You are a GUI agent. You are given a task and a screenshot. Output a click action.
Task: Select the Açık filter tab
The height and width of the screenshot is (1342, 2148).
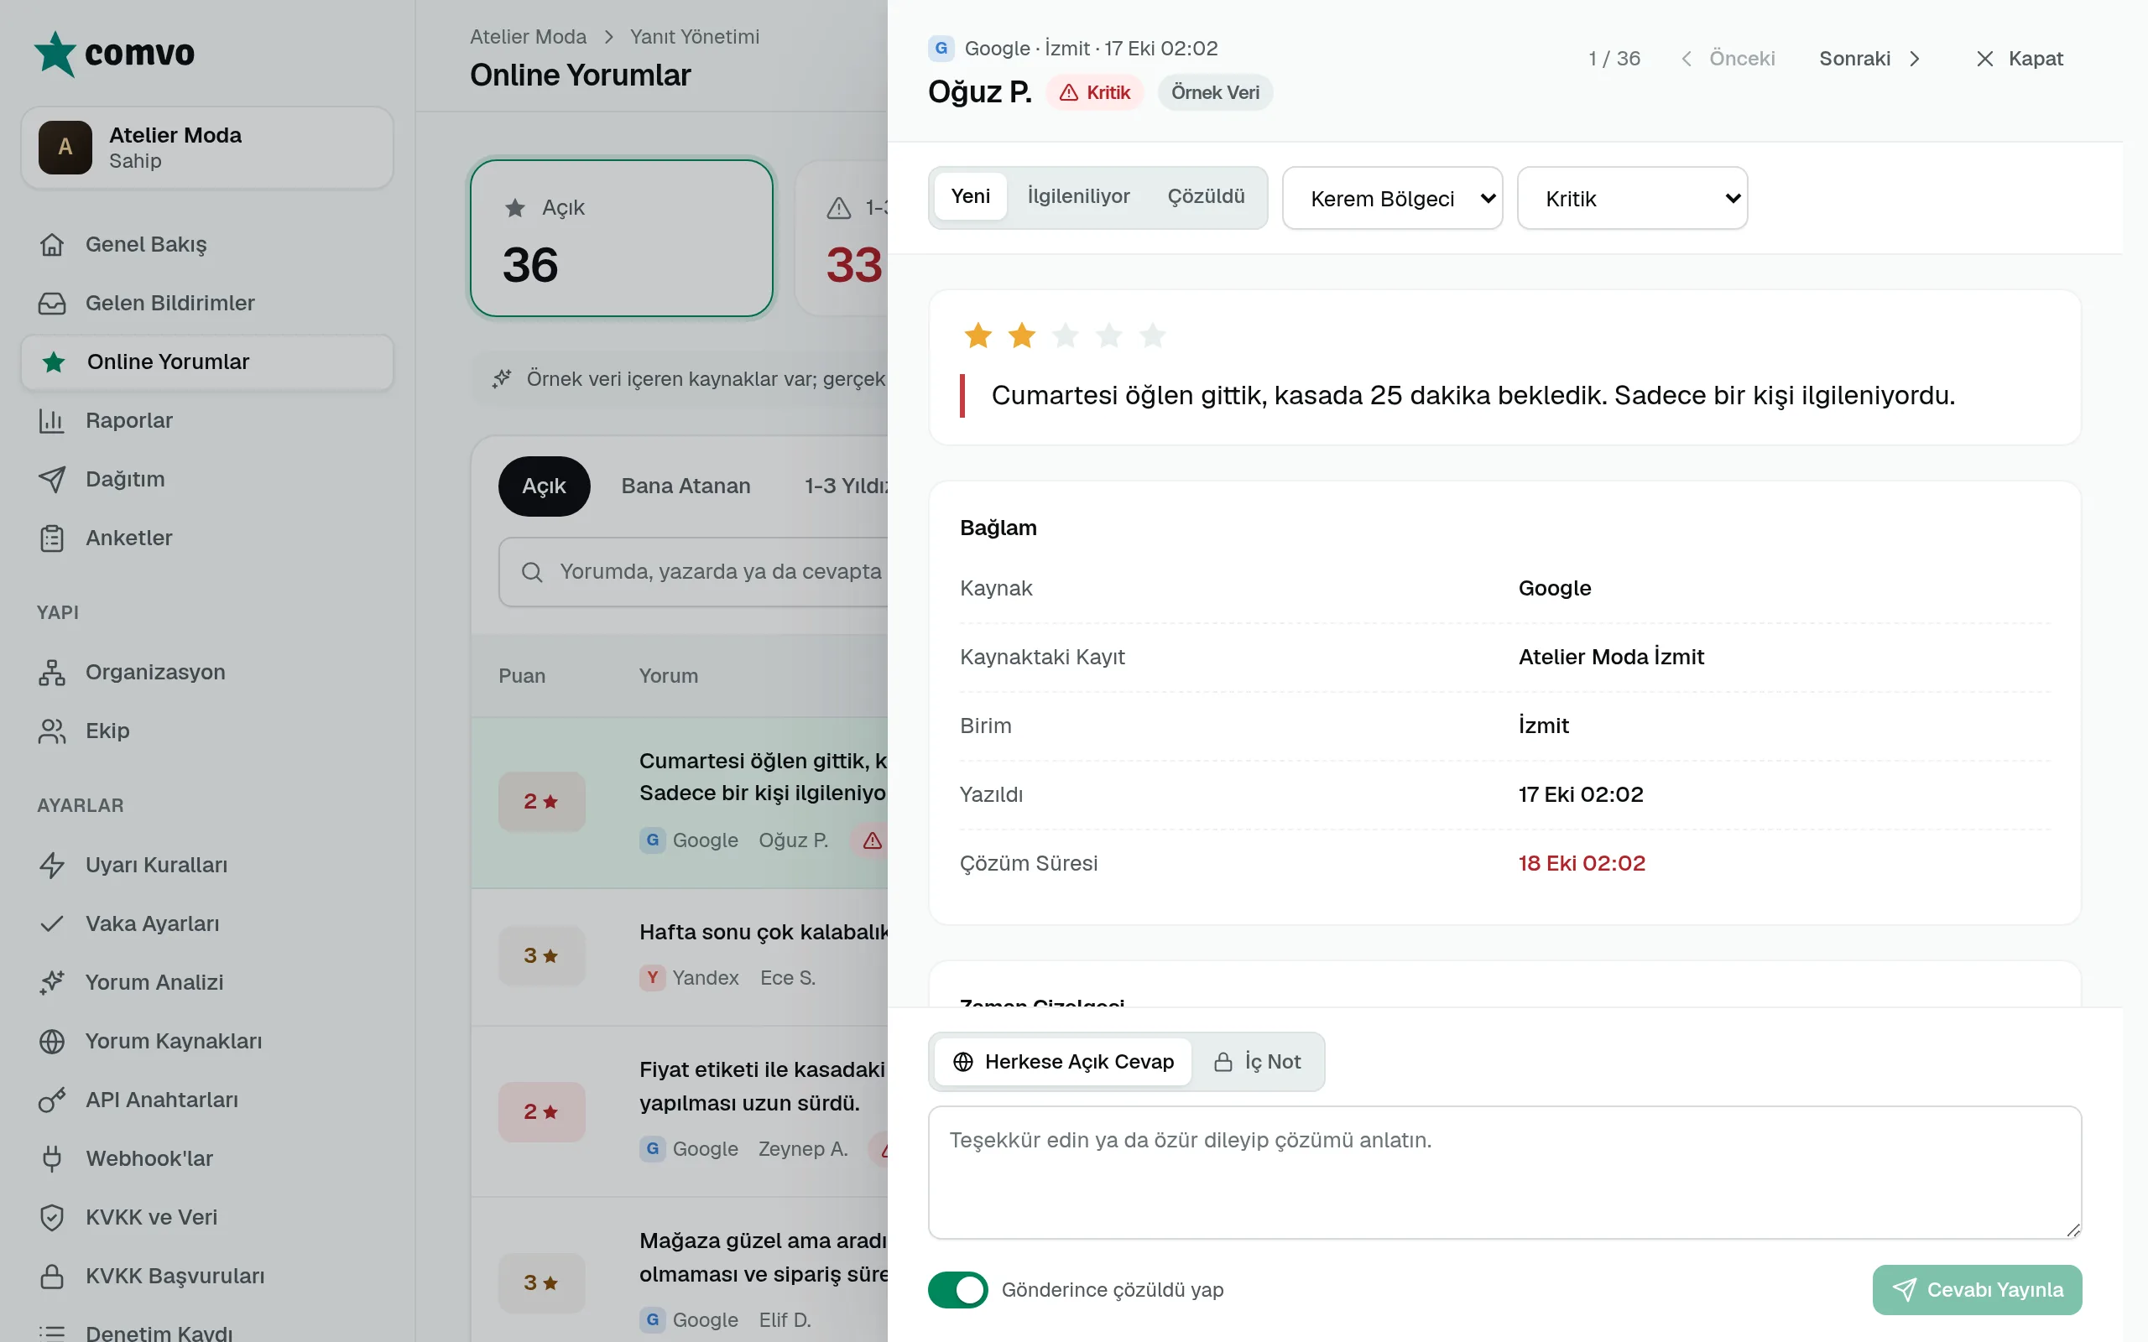click(543, 486)
